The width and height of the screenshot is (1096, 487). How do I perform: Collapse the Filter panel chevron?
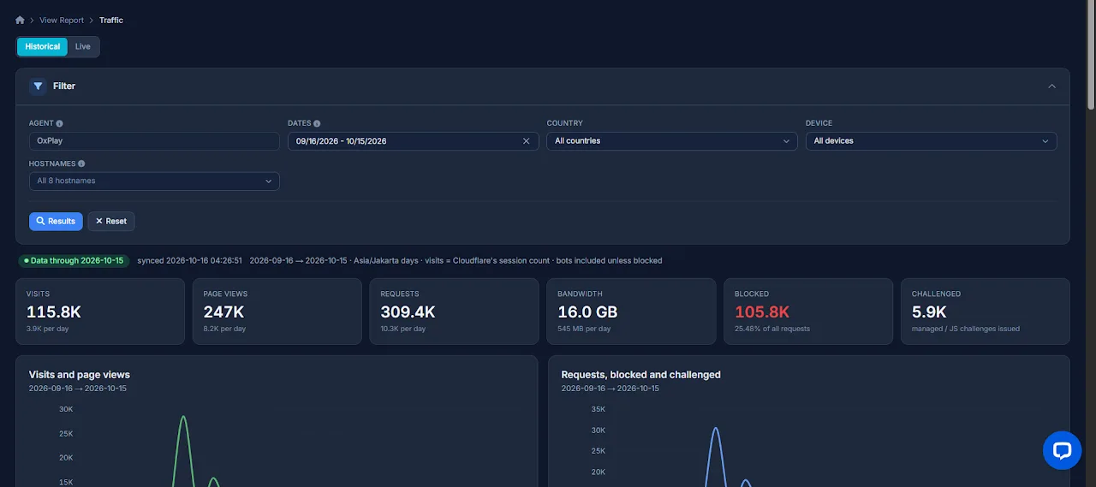tap(1052, 86)
